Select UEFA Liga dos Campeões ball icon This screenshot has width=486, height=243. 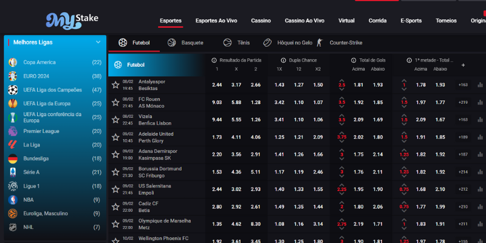point(13,90)
